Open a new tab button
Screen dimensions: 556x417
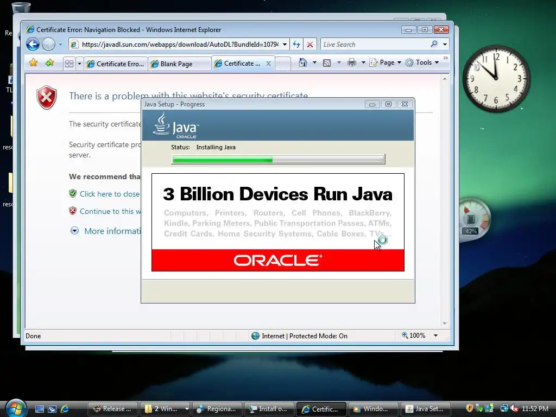point(282,64)
